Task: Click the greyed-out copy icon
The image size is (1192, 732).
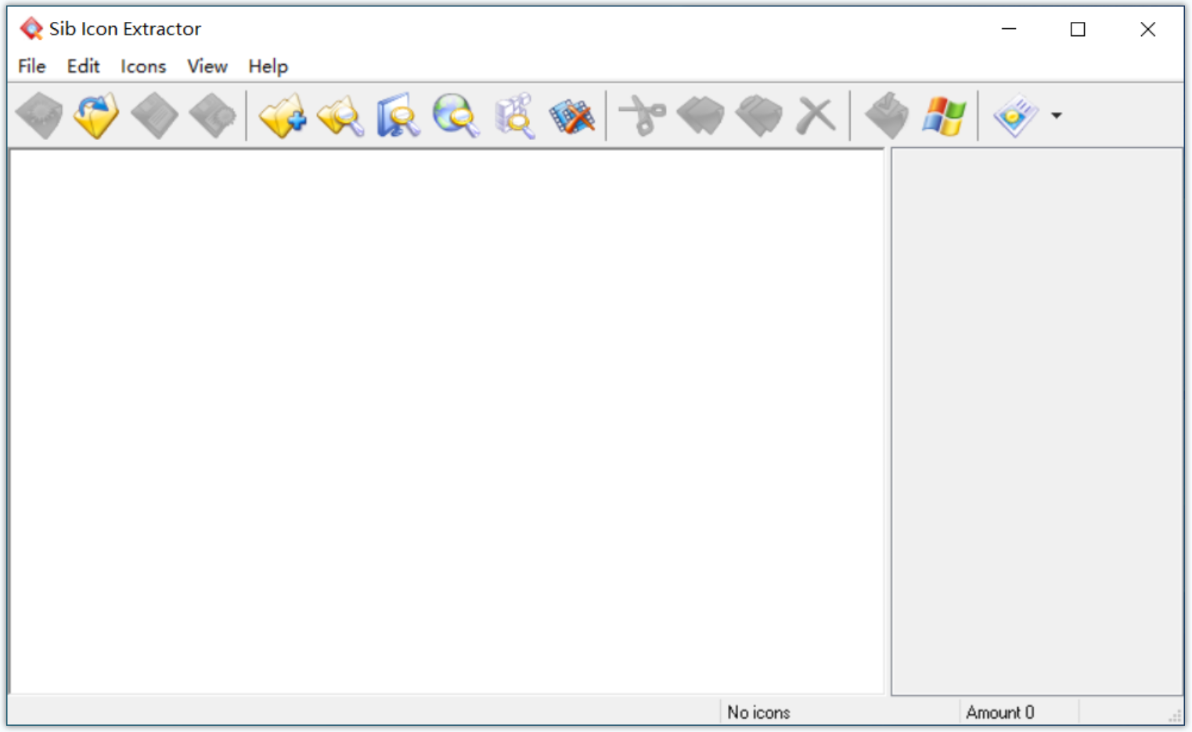Action: click(700, 116)
